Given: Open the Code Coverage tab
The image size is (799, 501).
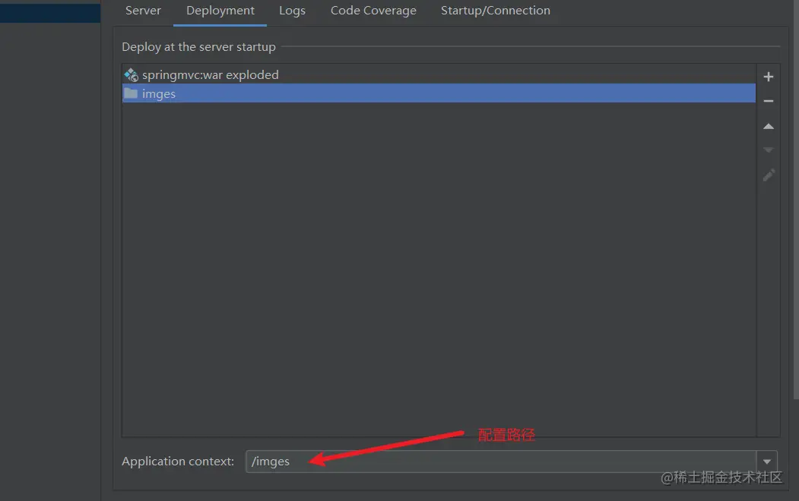Looking at the screenshot, I should 373,11.
